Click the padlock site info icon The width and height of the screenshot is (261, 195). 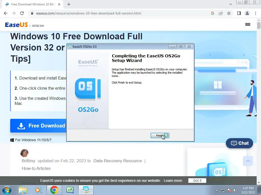coord(32,13)
